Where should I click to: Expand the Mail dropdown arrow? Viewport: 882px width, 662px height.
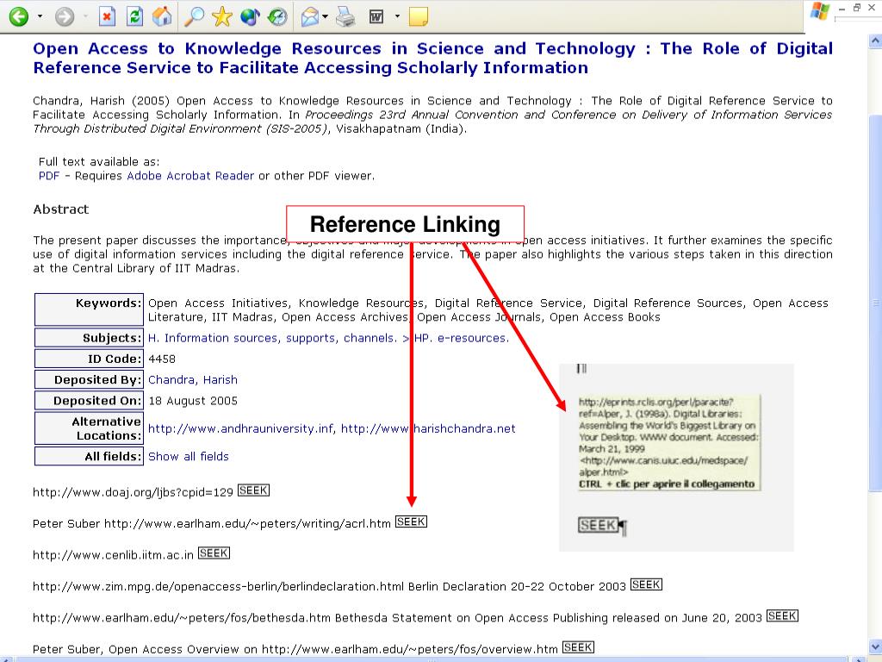coord(325,16)
